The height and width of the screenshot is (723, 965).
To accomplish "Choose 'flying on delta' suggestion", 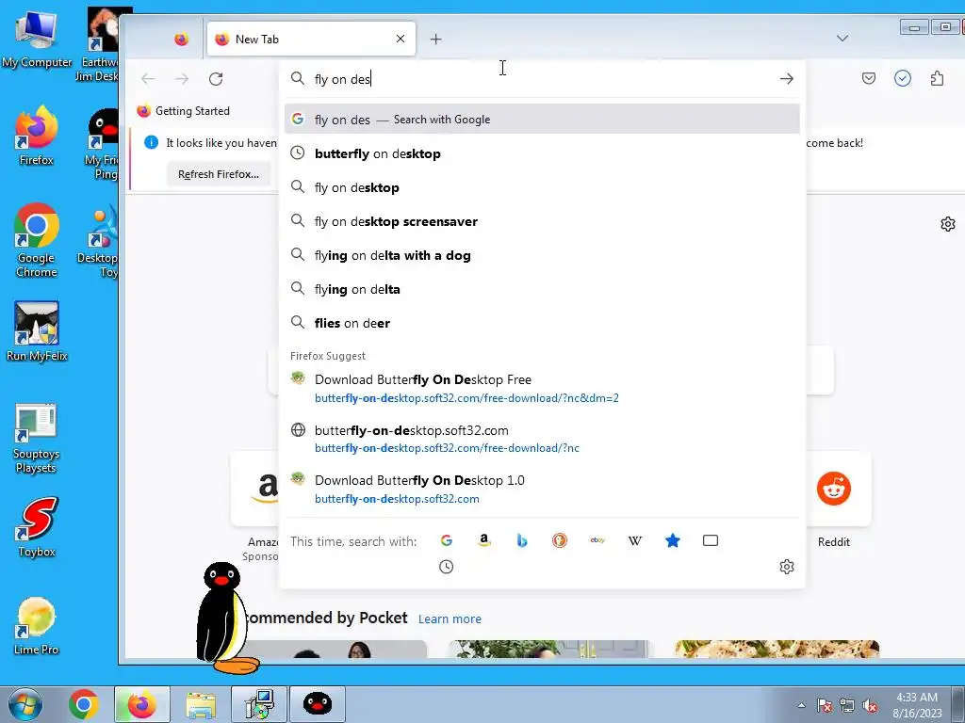I will click(542, 288).
